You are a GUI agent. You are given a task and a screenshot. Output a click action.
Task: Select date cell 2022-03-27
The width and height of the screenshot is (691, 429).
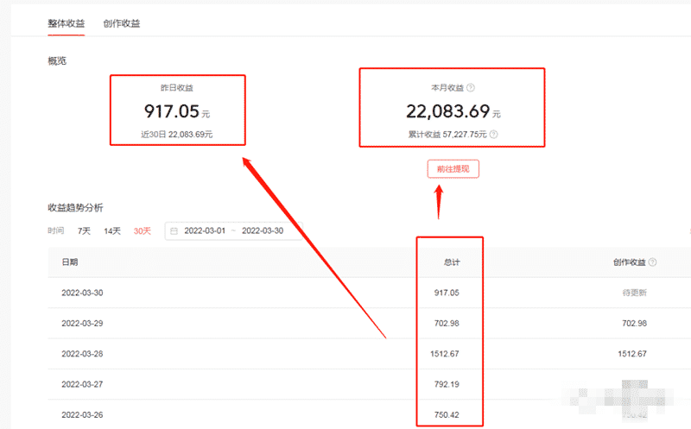click(82, 384)
